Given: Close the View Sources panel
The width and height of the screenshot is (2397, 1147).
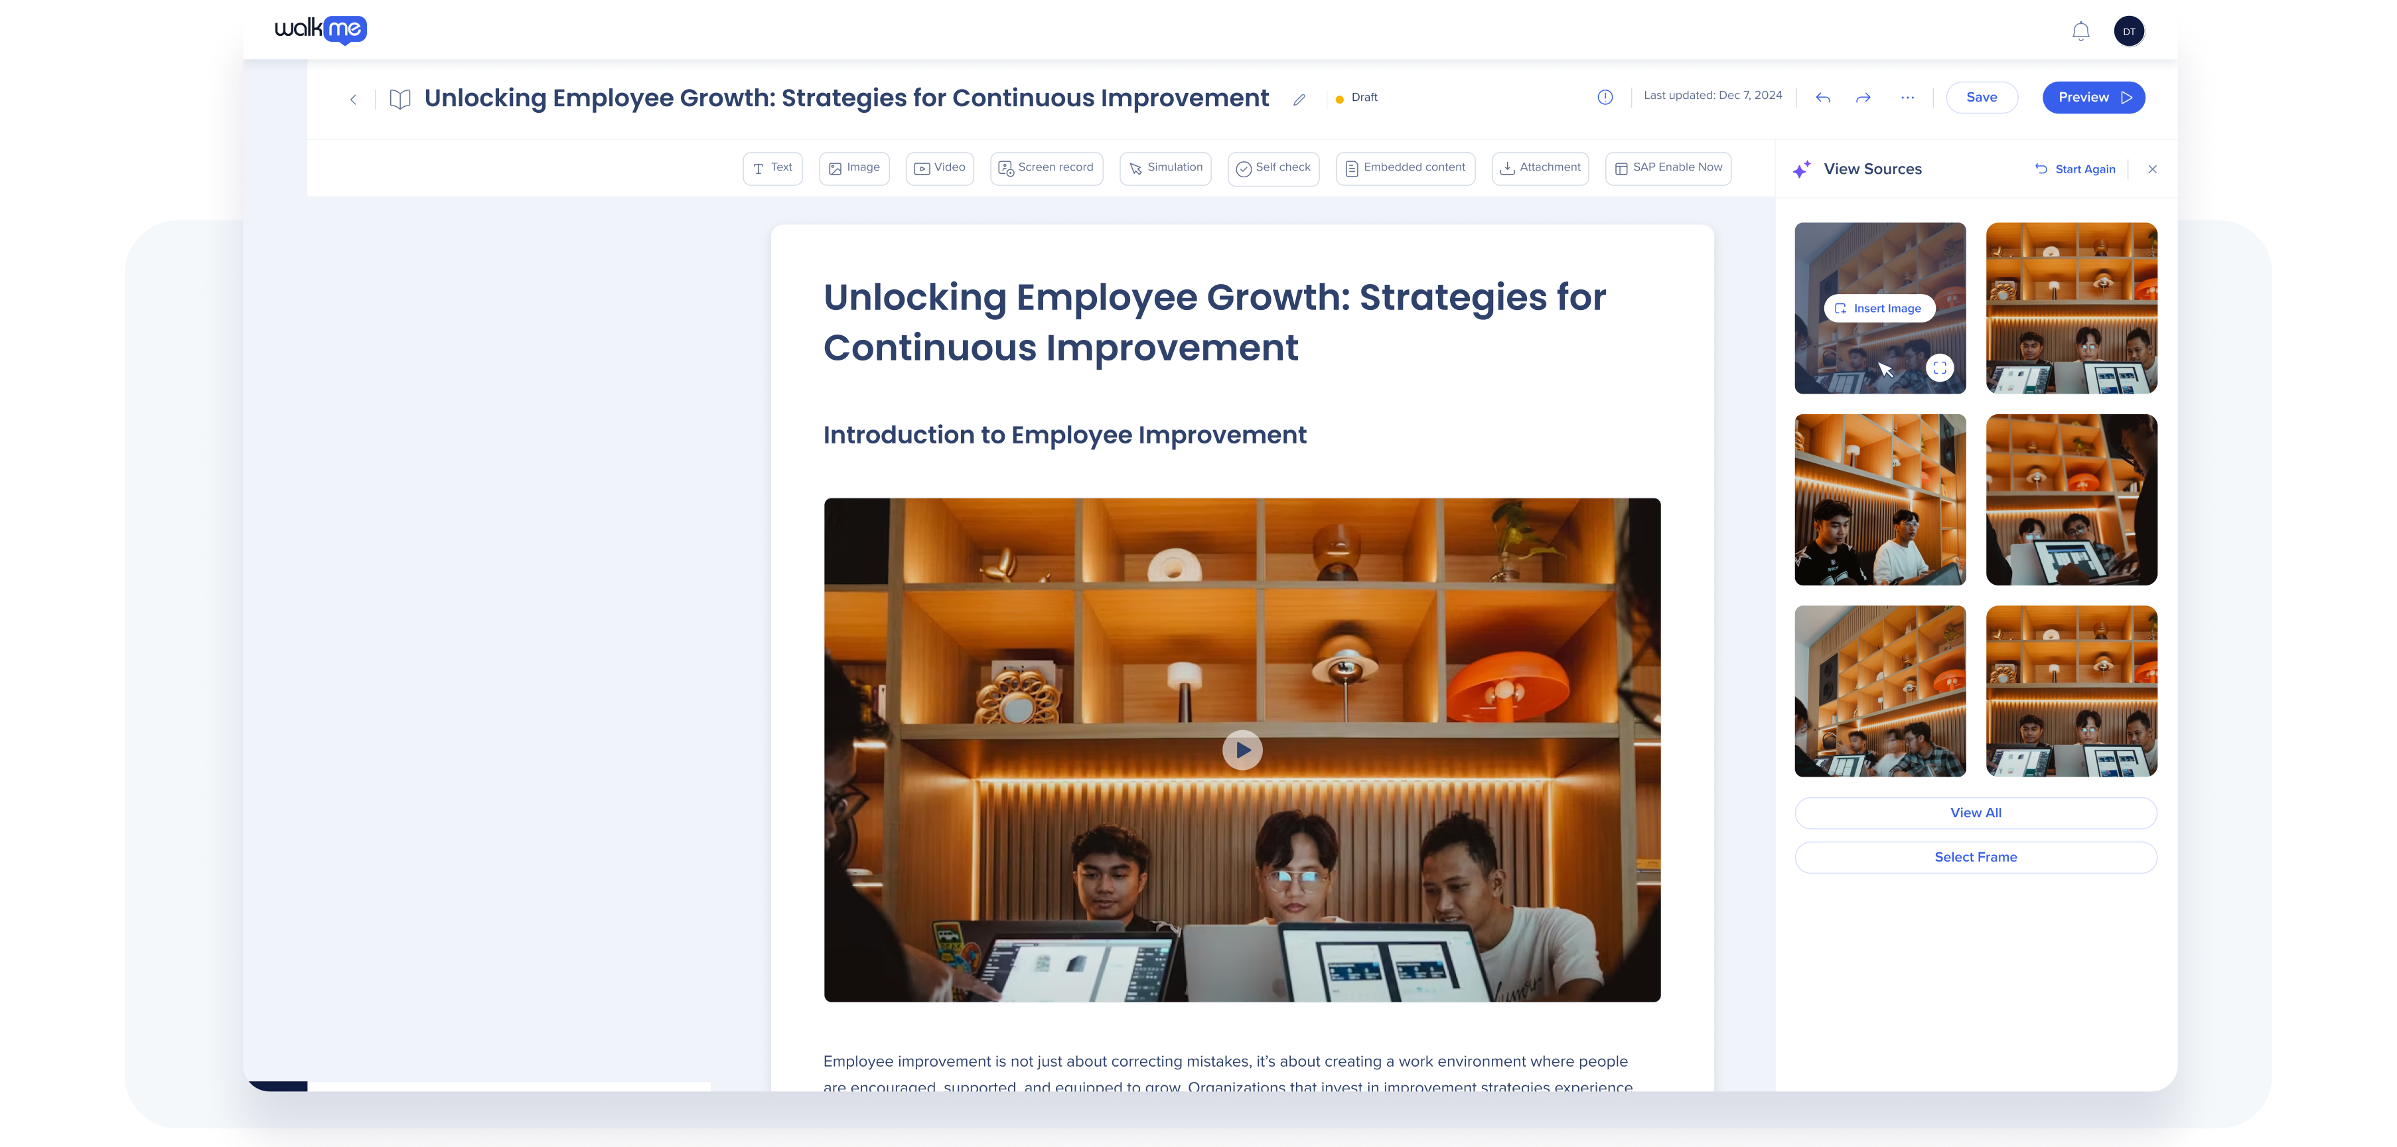Looking at the screenshot, I should point(2152,169).
